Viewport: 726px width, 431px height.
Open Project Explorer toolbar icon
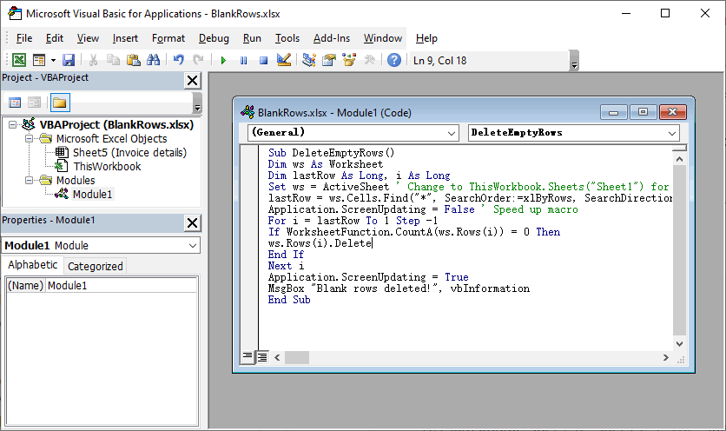pos(309,60)
